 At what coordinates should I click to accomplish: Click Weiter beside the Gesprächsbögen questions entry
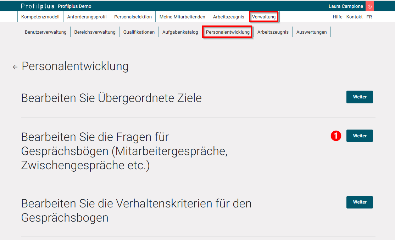tap(359, 136)
